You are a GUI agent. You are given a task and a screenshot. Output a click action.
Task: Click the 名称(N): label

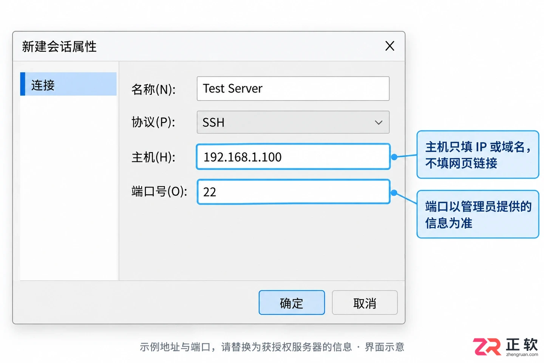[153, 89]
